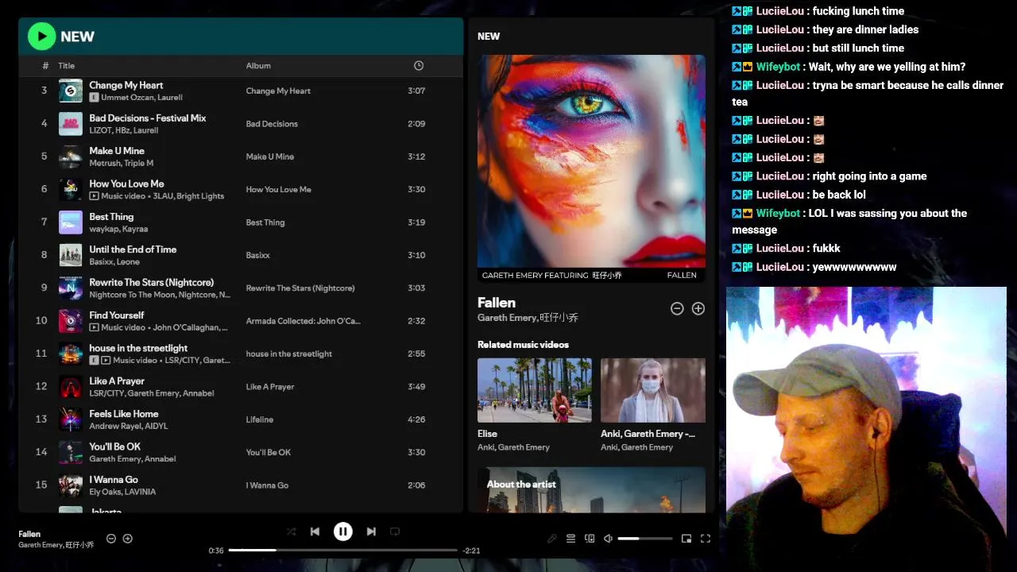Click the plus icon in bottom bar
Viewport: 1017px width, 572px height.
click(127, 539)
